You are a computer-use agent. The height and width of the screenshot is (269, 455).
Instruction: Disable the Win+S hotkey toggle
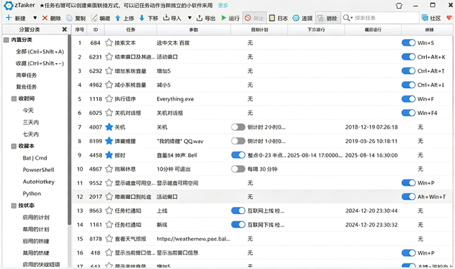(408, 43)
